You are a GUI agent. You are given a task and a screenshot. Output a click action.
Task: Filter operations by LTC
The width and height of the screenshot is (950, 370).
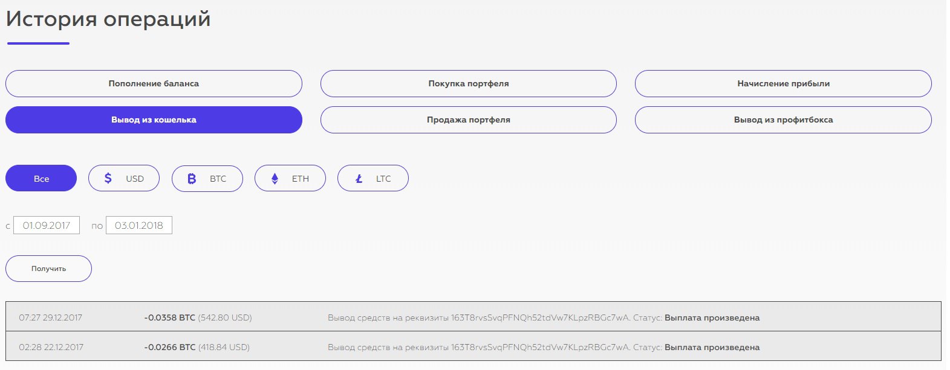coord(373,178)
